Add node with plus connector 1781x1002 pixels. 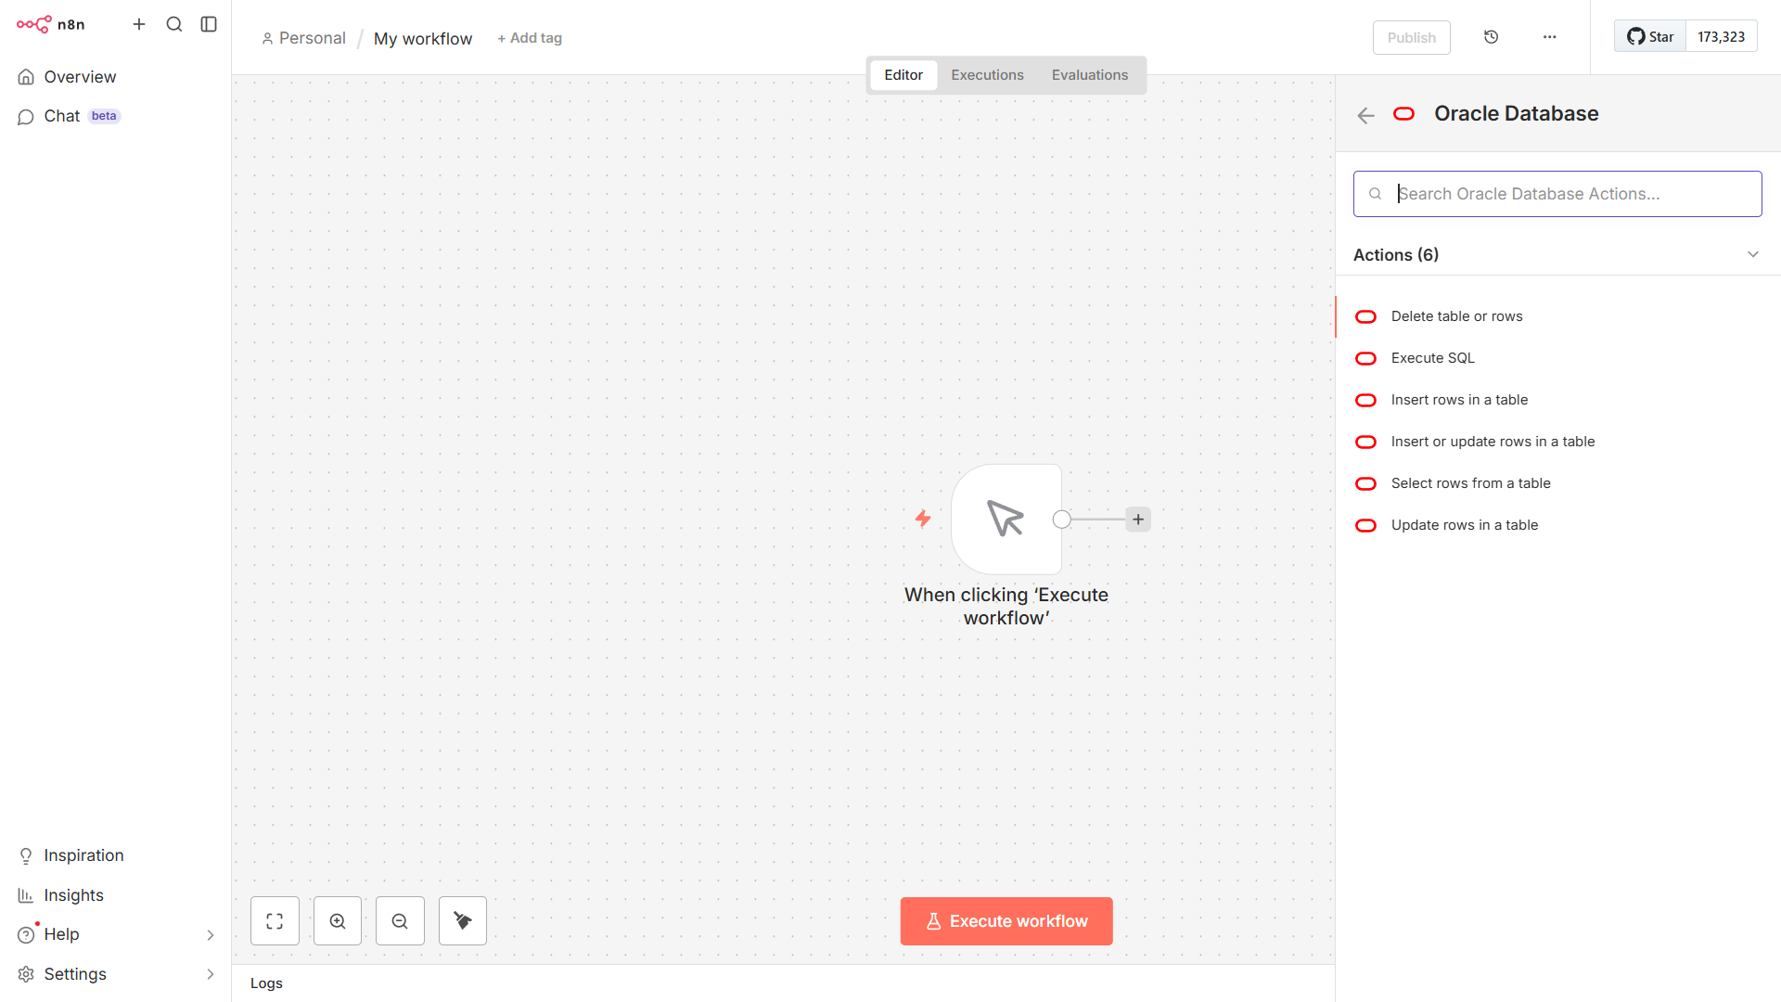point(1138,520)
